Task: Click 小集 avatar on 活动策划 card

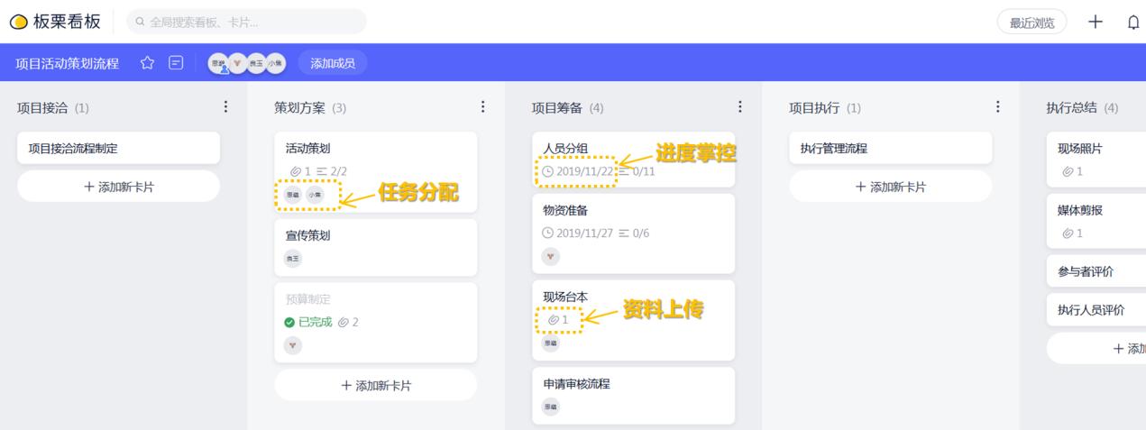Action: point(314,194)
